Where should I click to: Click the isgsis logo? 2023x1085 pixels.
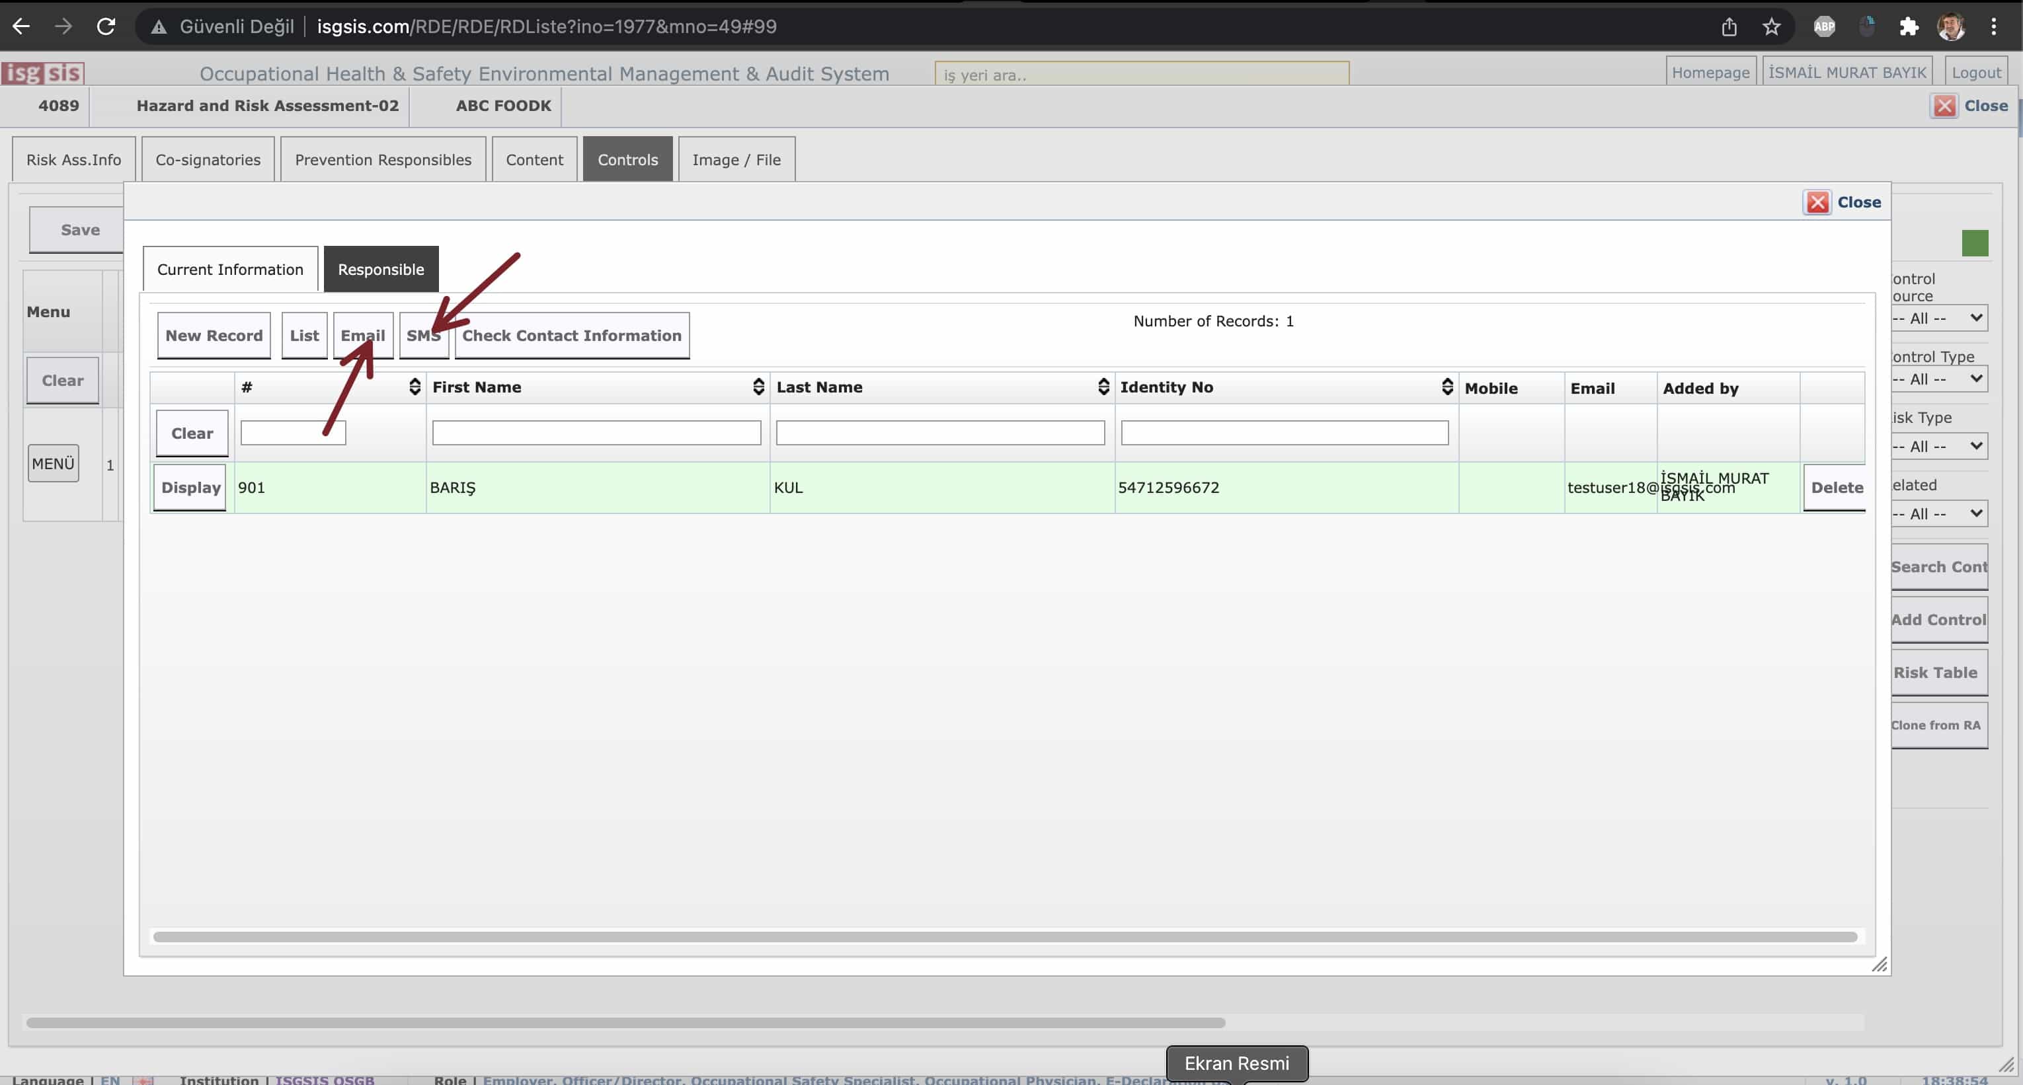(x=43, y=73)
